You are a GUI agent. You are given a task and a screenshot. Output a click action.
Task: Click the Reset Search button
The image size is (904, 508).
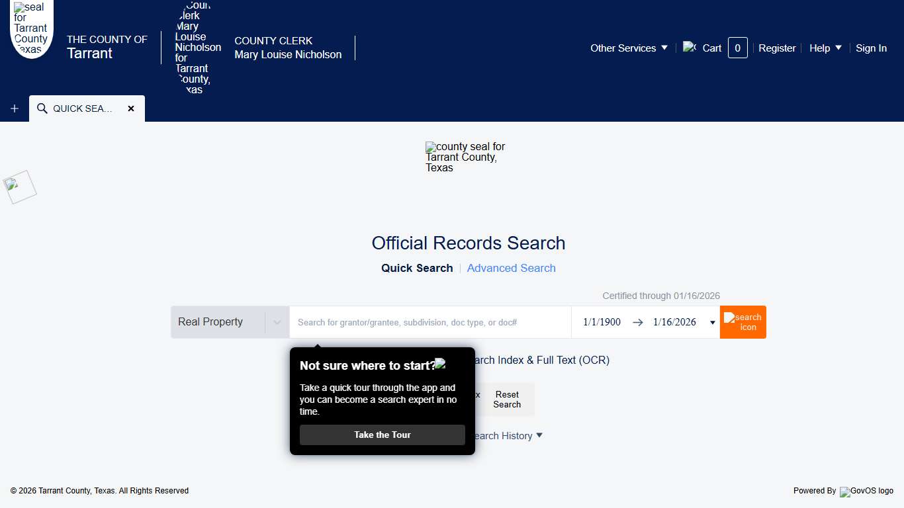507,400
